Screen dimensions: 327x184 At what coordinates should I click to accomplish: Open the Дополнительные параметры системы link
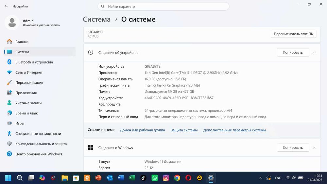[x=234, y=130]
